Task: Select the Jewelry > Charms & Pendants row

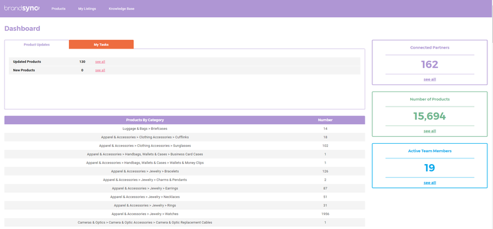Action: 185,180
